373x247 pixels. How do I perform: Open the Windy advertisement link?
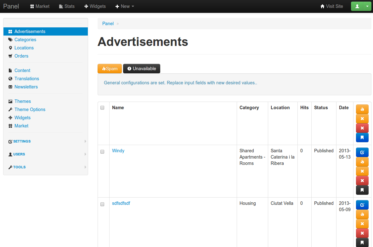click(x=118, y=151)
